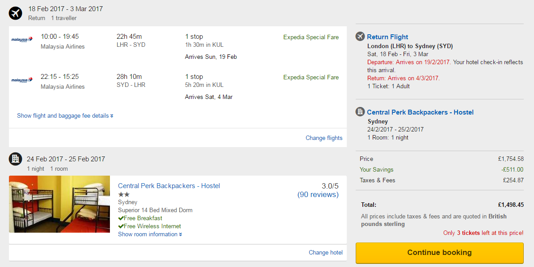The width and height of the screenshot is (534, 267).
Task: Click the Total £1,498.45 amount
Action: 511,205
